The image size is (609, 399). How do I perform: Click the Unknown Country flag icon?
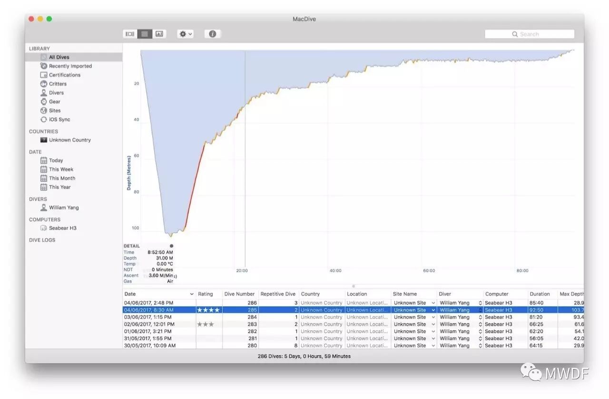44,140
